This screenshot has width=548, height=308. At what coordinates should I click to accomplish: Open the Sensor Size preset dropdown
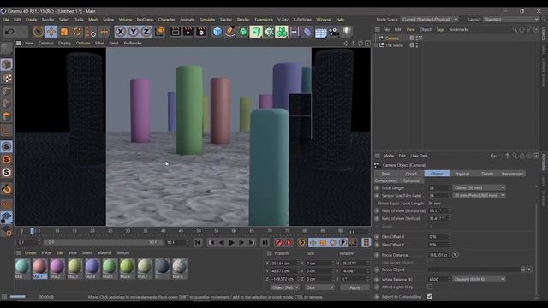coord(479,196)
